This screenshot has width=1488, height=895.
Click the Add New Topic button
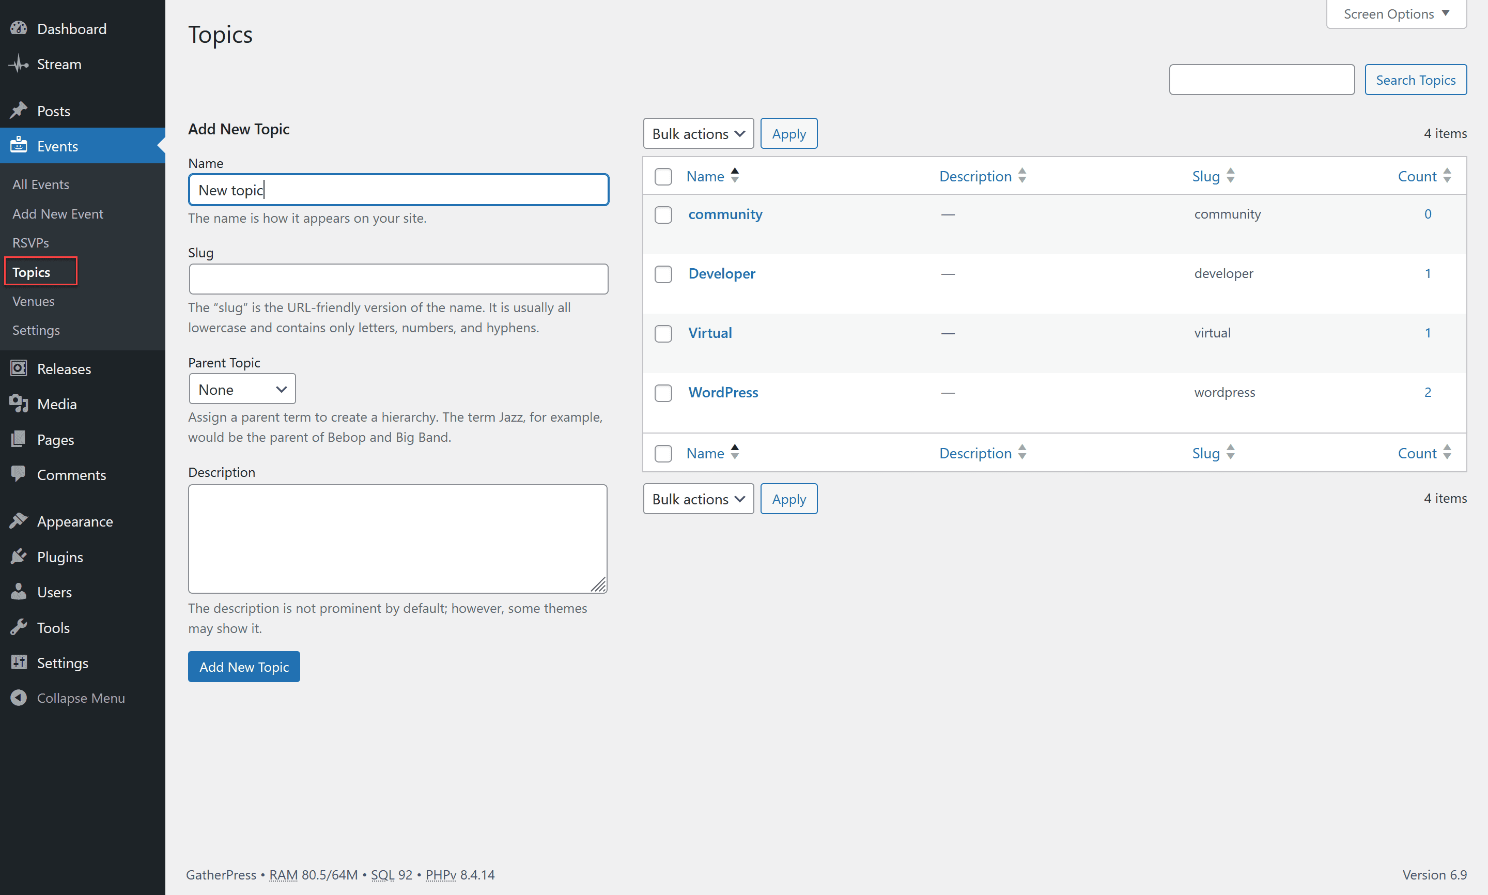pyautogui.click(x=243, y=667)
